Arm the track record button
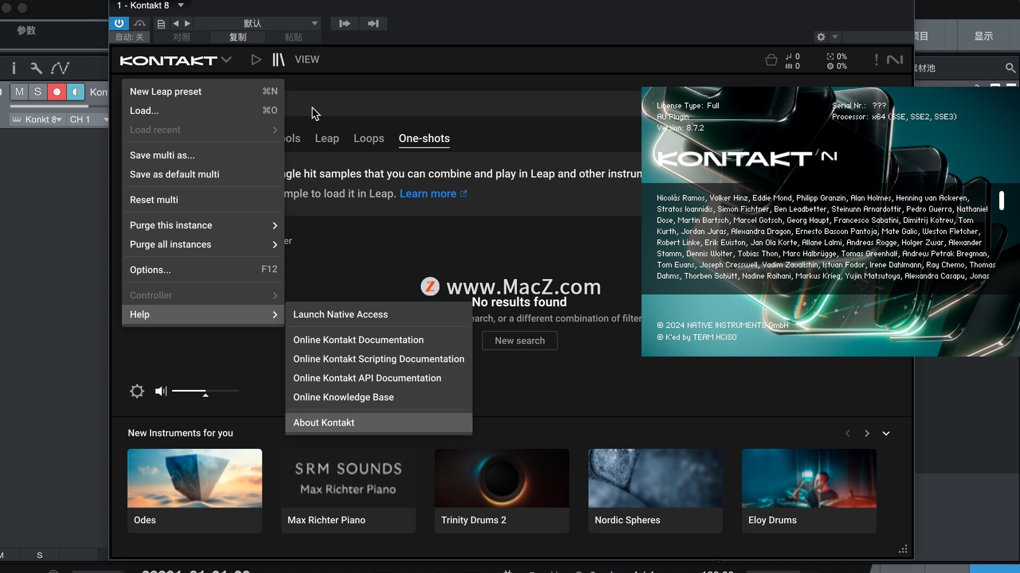 click(x=56, y=92)
